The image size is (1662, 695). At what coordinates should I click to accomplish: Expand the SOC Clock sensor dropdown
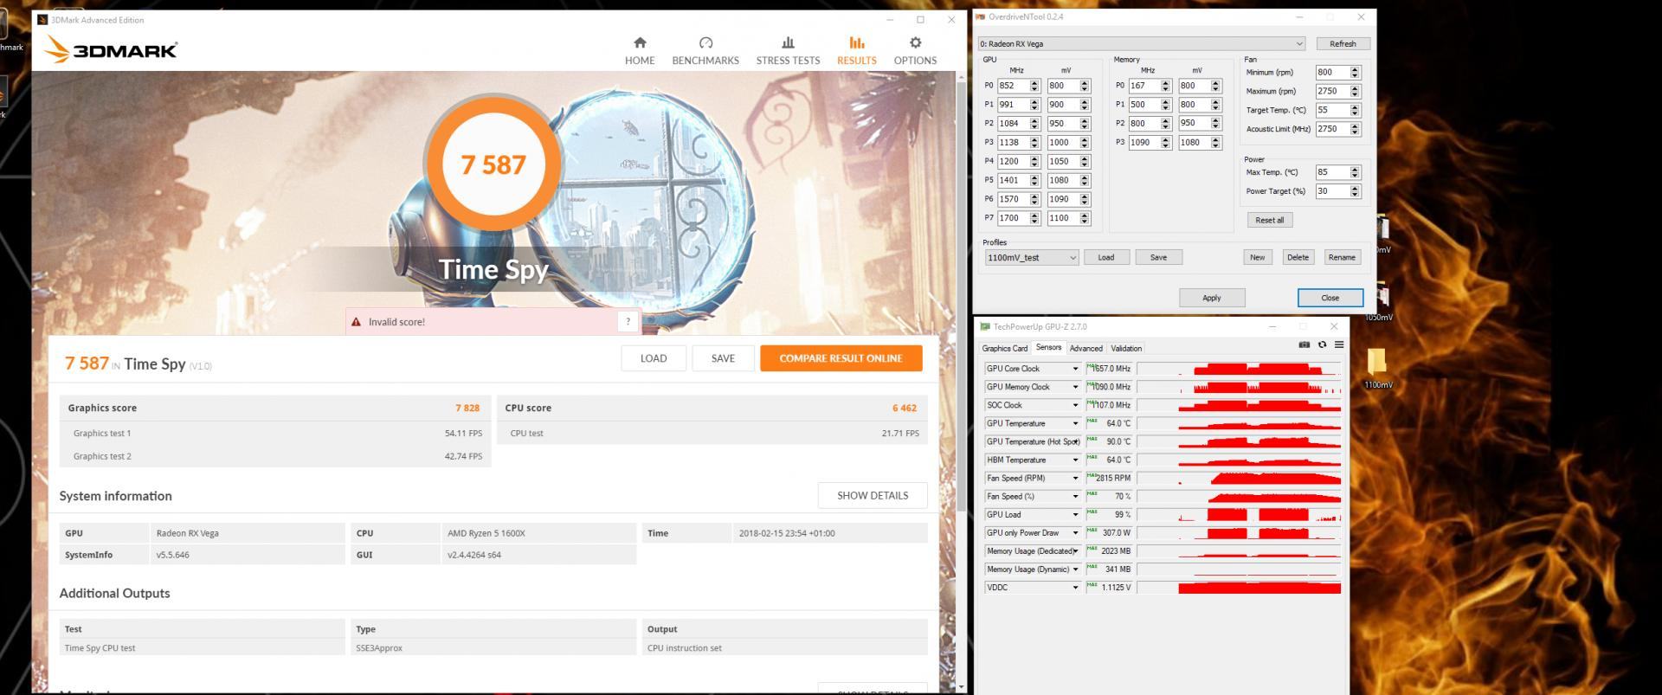(1075, 405)
